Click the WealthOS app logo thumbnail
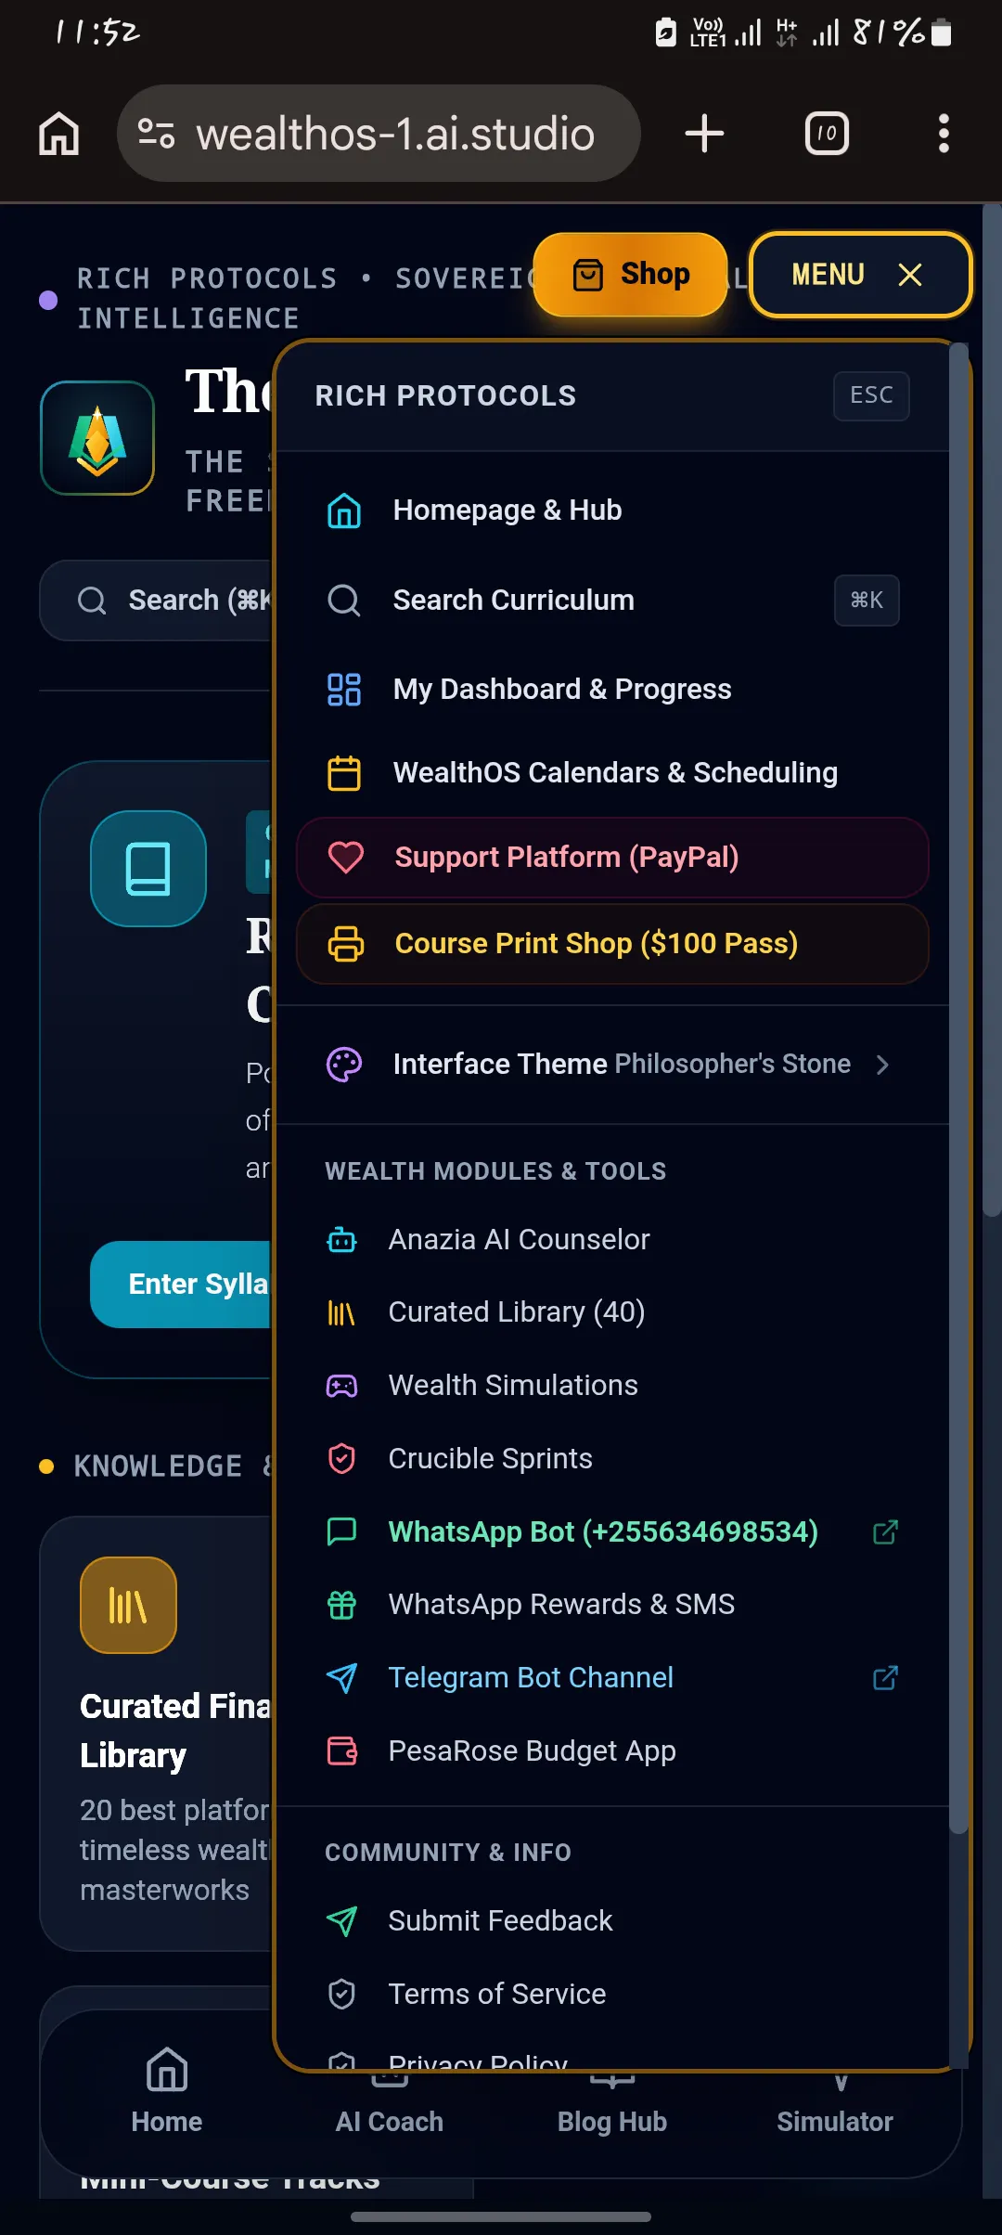This screenshot has height=2235, width=1002. click(x=97, y=438)
